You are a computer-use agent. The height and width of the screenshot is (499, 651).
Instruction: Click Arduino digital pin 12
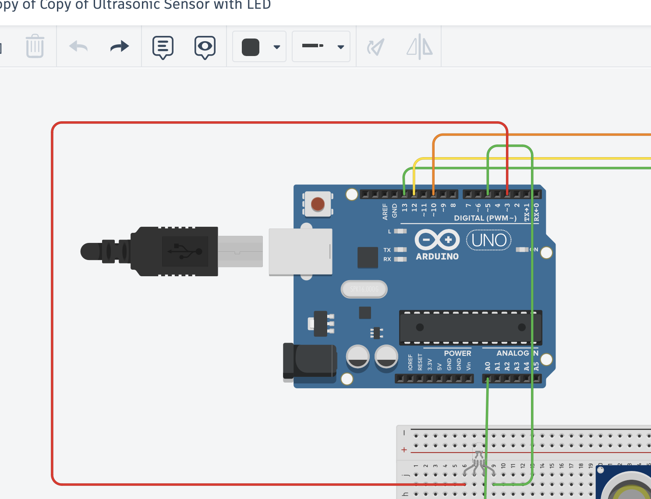414,194
